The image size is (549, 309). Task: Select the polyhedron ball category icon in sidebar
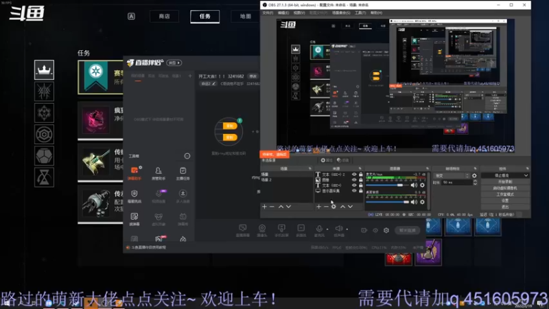(x=44, y=156)
